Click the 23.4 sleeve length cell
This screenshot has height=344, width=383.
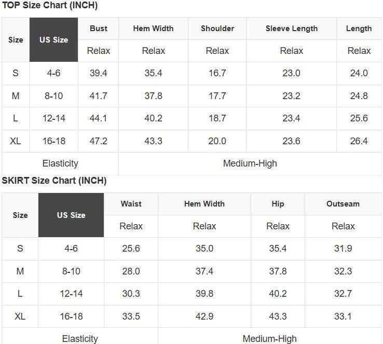point(291,118)
